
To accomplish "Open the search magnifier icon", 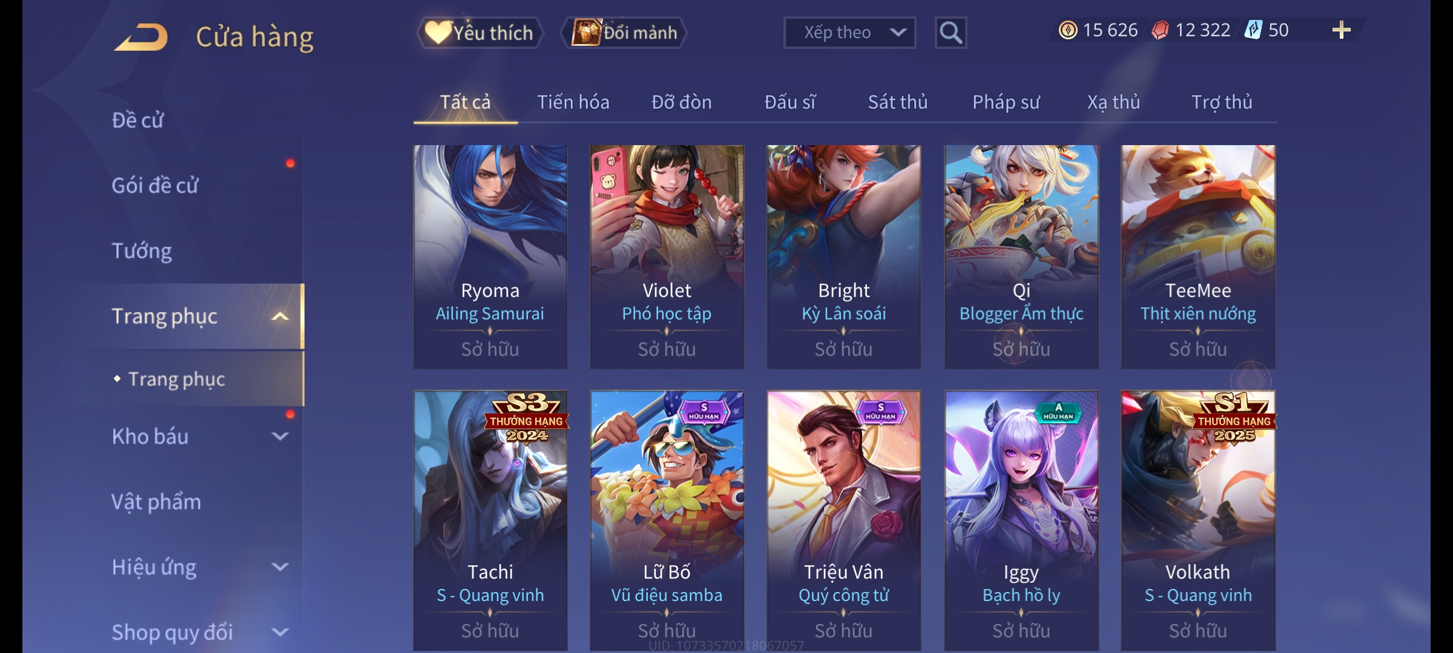I will [x=951, y=33].
